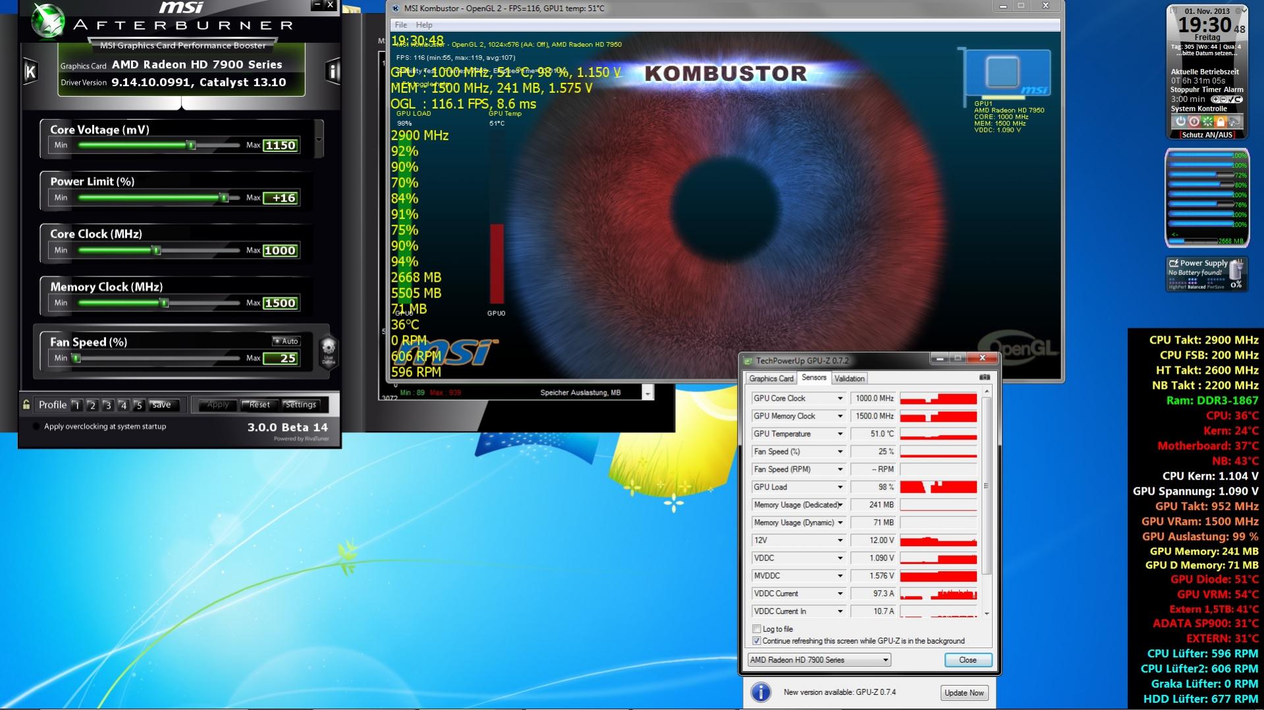Toggle Schutz AN/AUS in the clock gadget

[1207, 135]
